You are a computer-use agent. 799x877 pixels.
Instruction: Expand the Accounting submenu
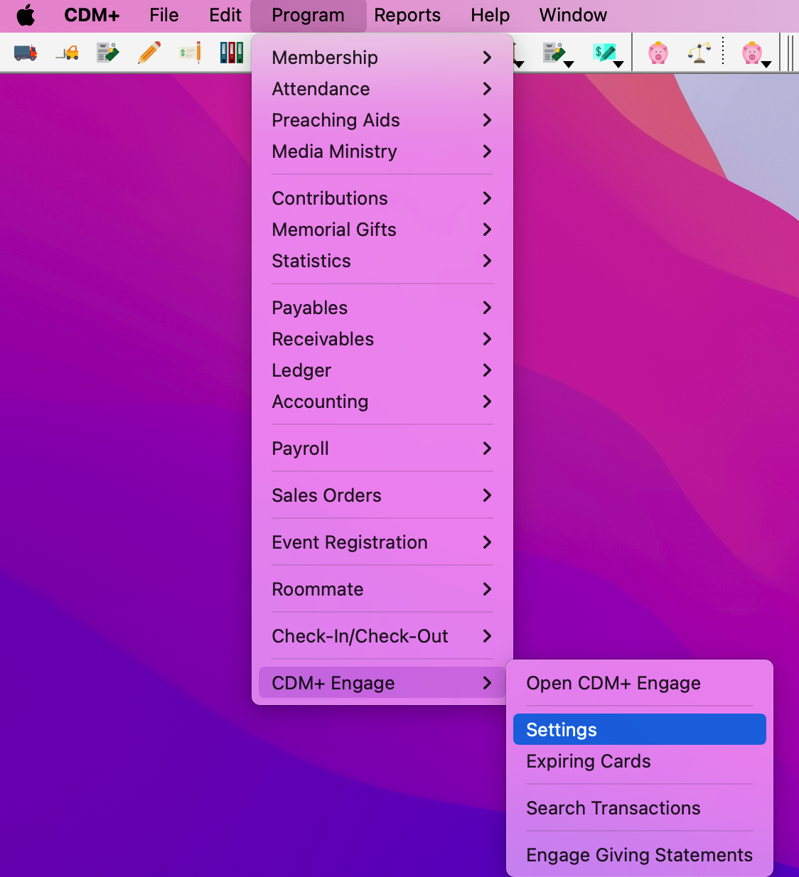[x=382, y=402]
